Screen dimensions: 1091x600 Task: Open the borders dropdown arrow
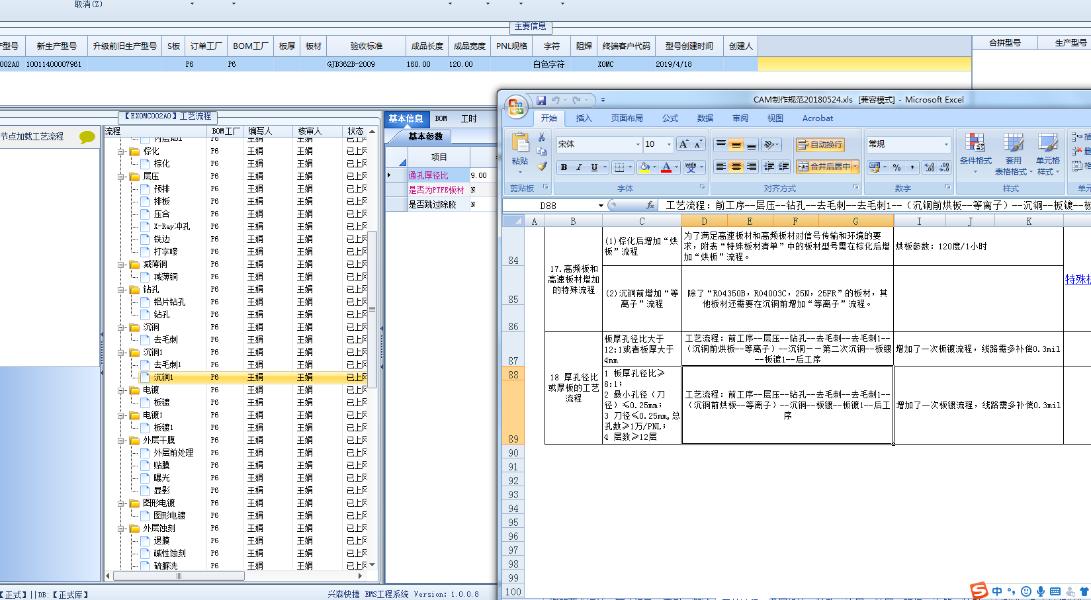(630, 167)
